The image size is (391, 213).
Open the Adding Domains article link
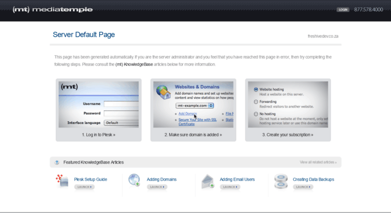162,179
